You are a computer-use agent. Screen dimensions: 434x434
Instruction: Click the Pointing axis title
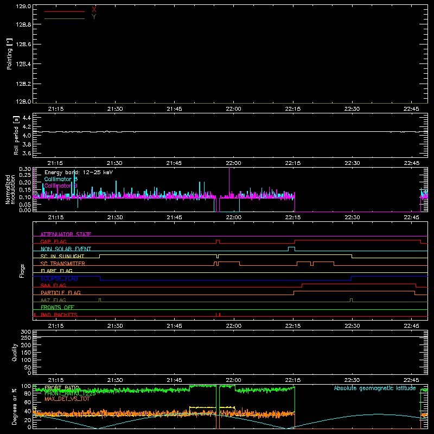[10, 54]
